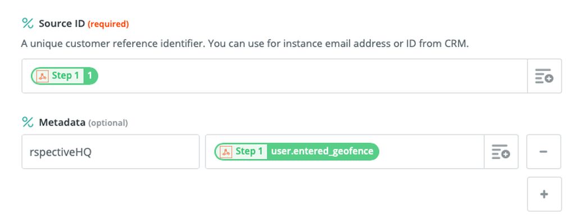The width and height of the screenshot is (582, 223).
Task: Select the Step 1 pill in Source ID field
Action: 64,76
